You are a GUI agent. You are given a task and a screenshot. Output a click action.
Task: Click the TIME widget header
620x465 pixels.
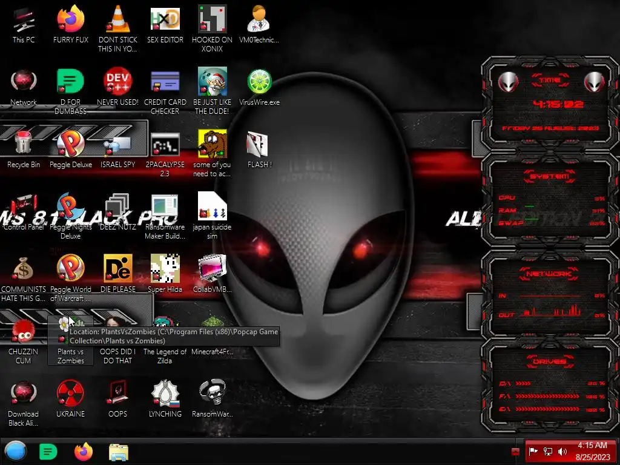(x=550, y=81)
